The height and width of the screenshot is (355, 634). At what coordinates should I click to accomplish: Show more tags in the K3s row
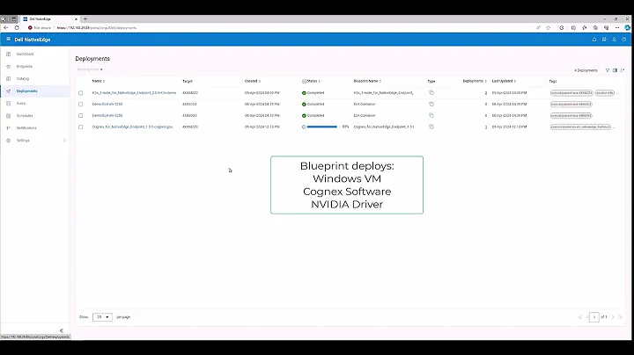[x=617, y=93]
